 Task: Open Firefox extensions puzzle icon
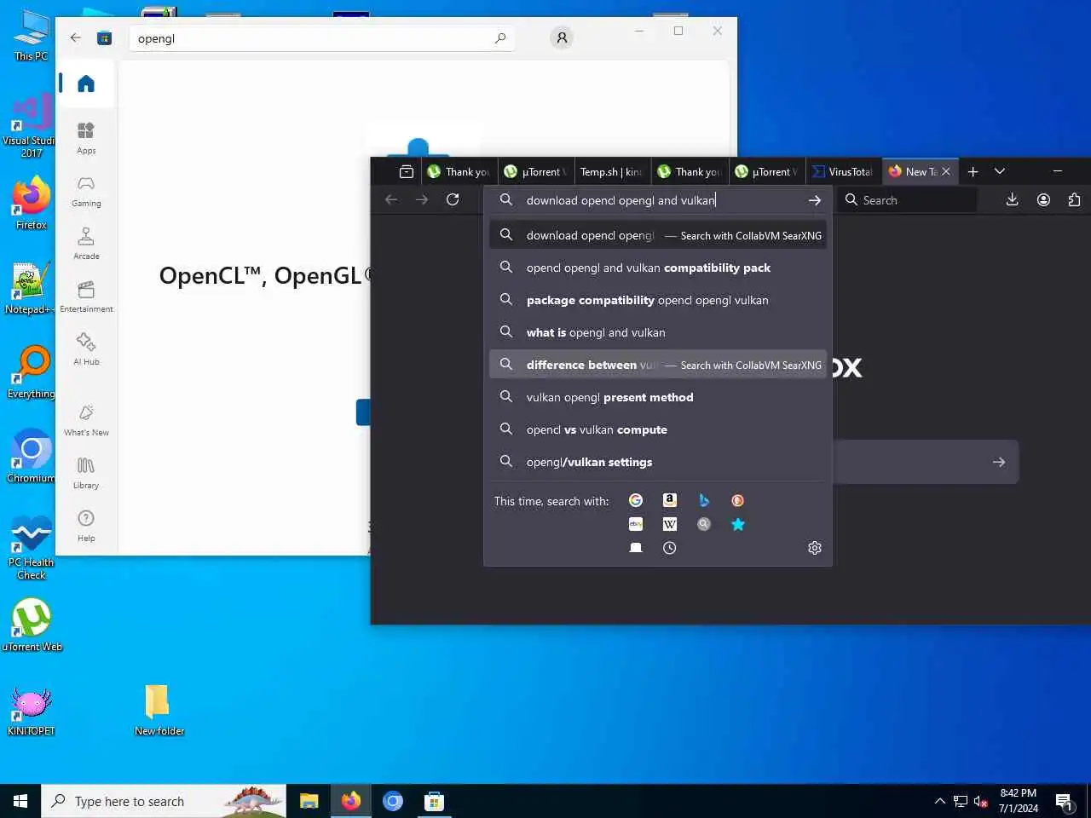coord(1074,199)
